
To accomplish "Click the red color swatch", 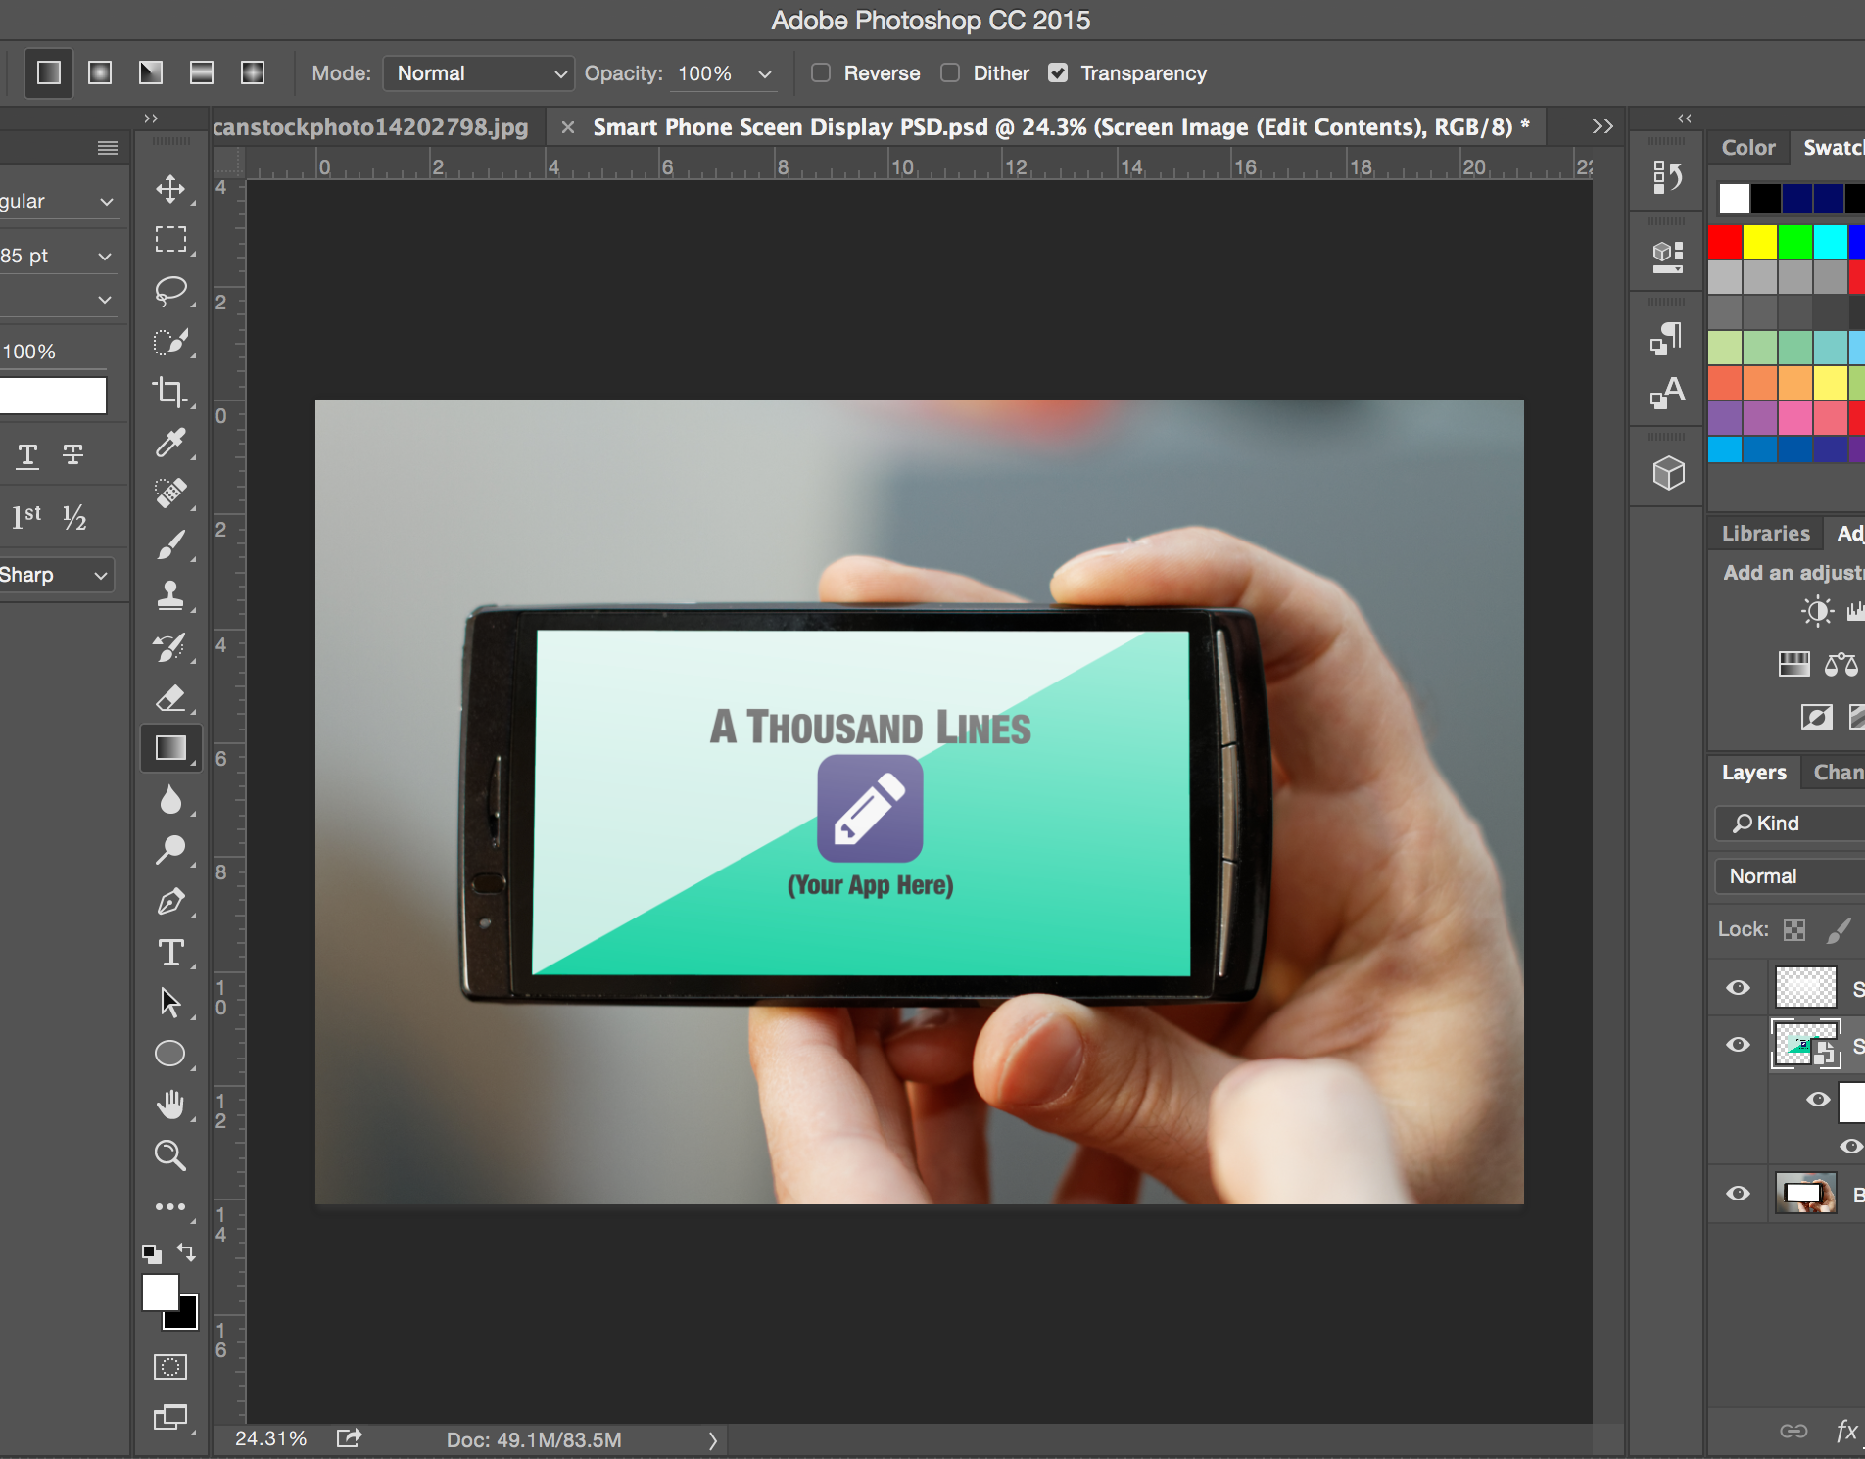I will pos(1725,241).
